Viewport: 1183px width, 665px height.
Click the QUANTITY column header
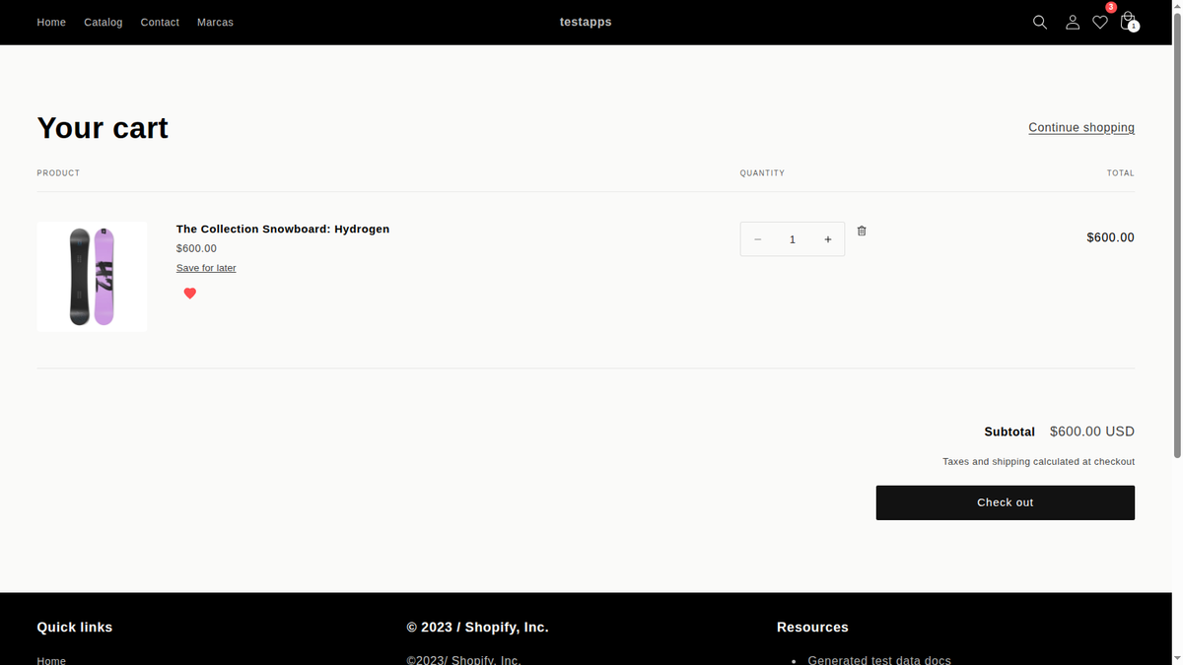coord(762,173)
